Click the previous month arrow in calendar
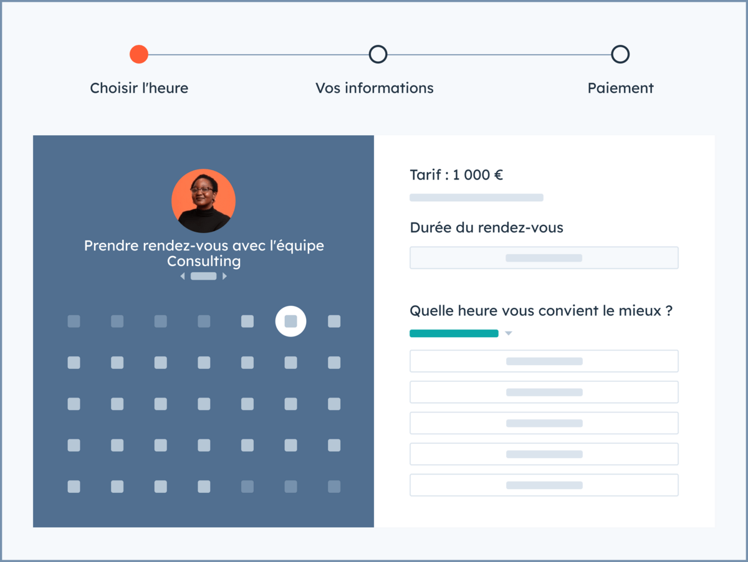748x562 pixels. [183, 276]
